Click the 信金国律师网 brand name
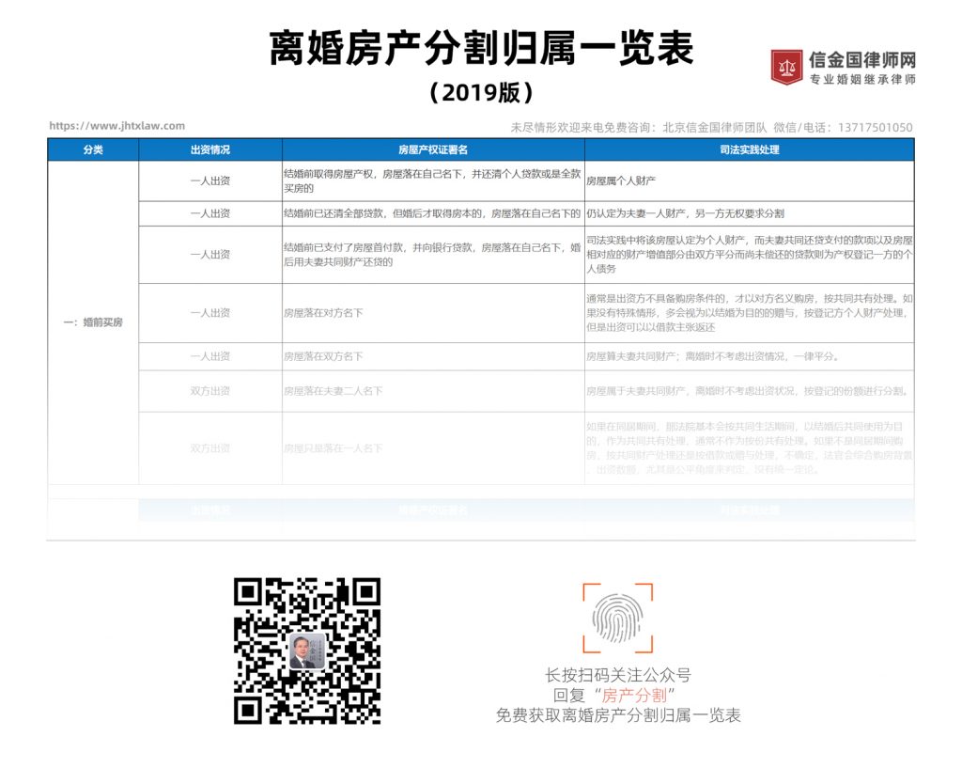Screen dimensions: 962x768 pos(862,60)
